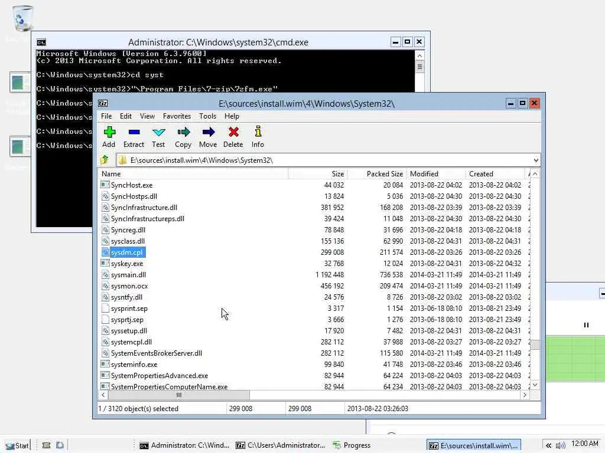The width and height of the screenshot is (605, 453).
Task: Click the Info toolbar icon
Action: (258, 132)
